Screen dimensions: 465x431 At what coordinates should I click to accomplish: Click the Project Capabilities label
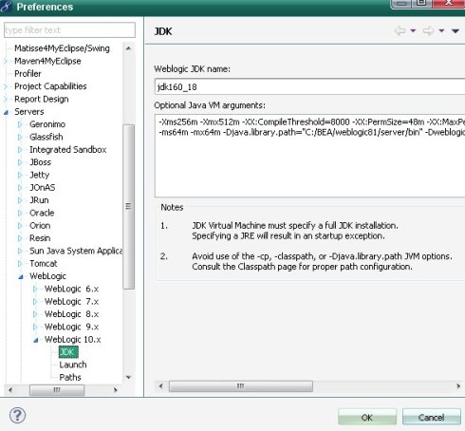click(50, 86)
